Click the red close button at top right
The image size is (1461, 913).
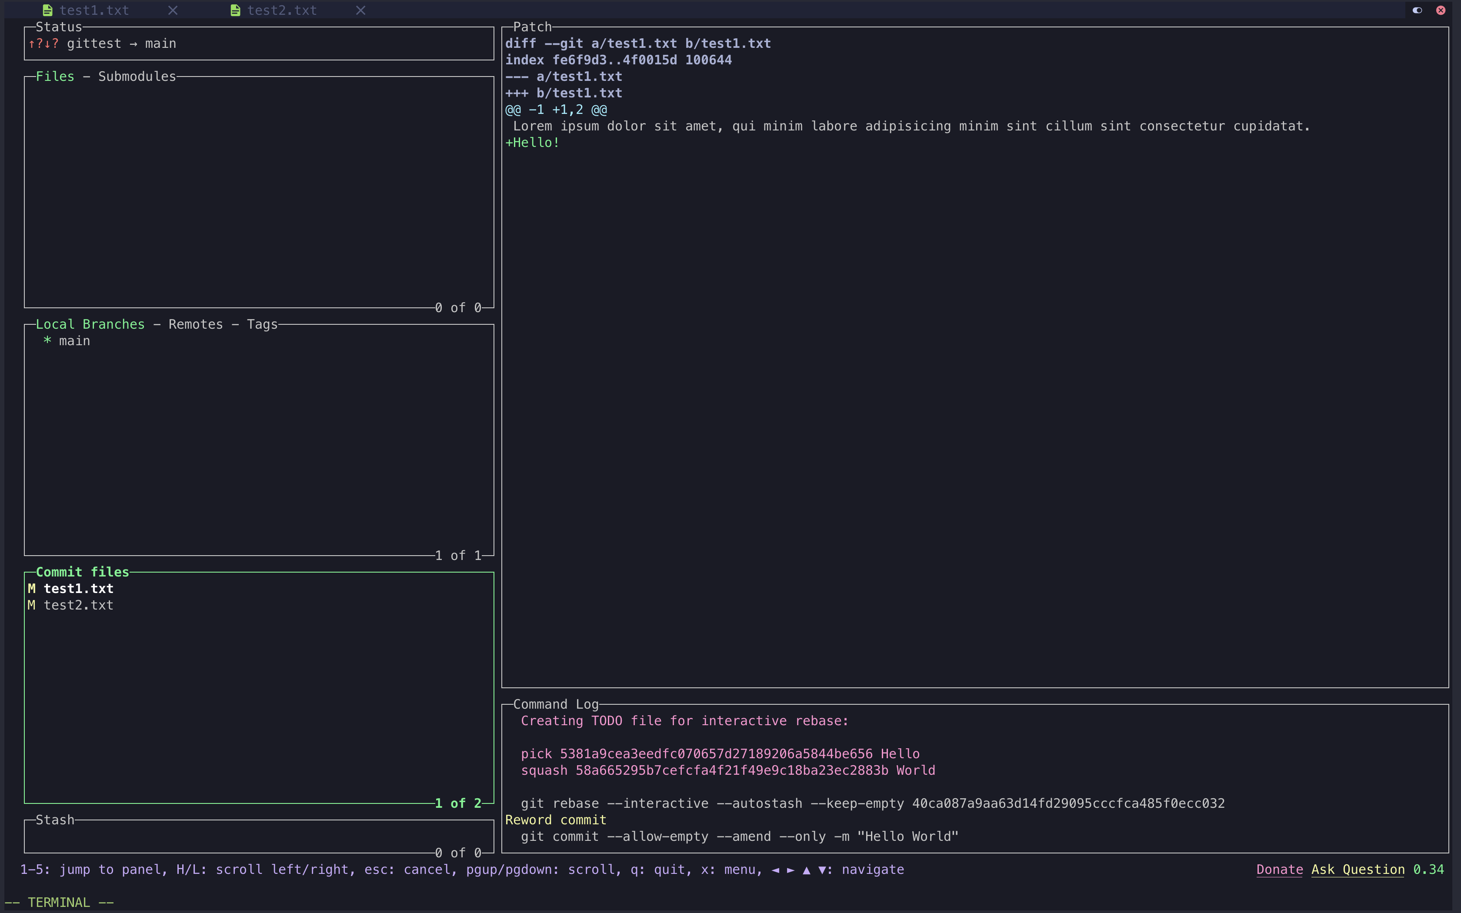pos(1441,10)
